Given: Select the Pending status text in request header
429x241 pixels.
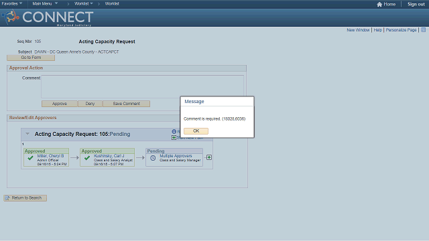Looking at the screenshot, I should click(120, 134).
